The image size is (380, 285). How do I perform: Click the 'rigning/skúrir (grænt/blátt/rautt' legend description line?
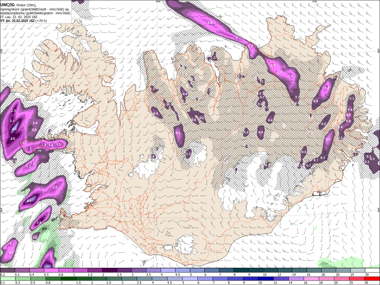tap(35, 9)
